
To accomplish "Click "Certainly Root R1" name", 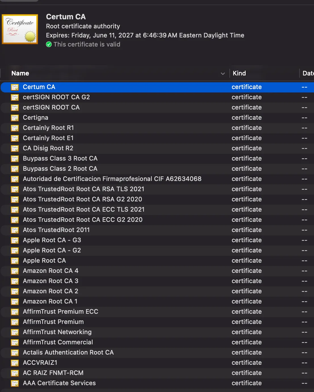I will (x=48, y=128).
